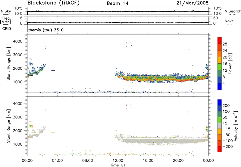Click the '3000' tick in the velocity panel

point(18,117)
